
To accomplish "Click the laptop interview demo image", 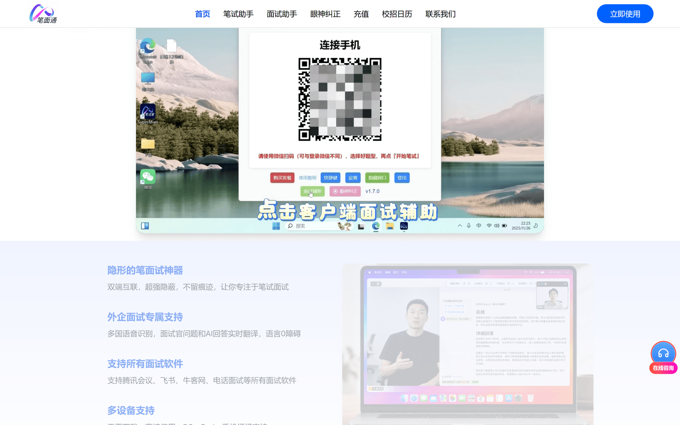I will point(467,344).
